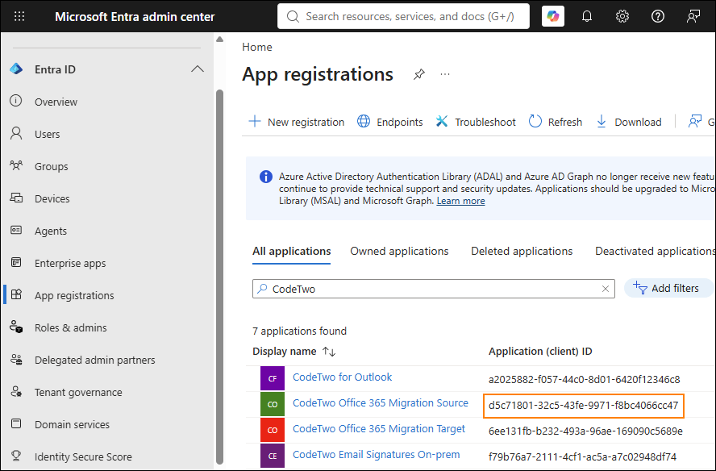Pin the App registrations page
The image size is (716, 471).
[x=418, y=74]
